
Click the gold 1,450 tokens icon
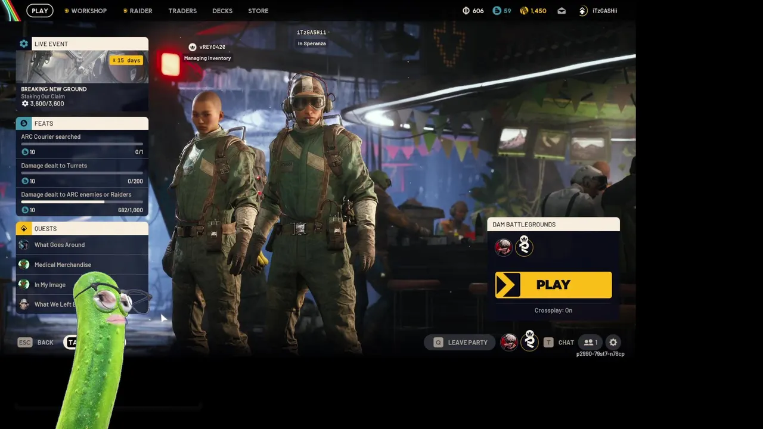click(x=524, y=11)
